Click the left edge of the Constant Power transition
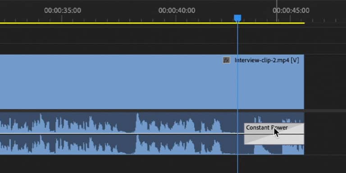 [245, 134]
